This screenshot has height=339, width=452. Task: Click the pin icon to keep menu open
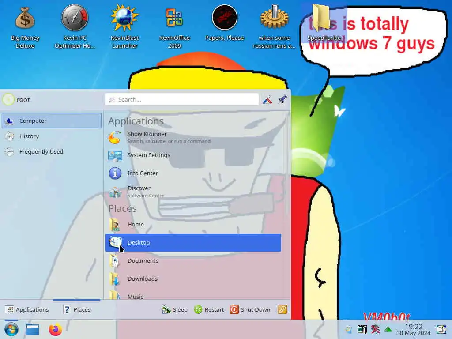(x=282, y=99)
